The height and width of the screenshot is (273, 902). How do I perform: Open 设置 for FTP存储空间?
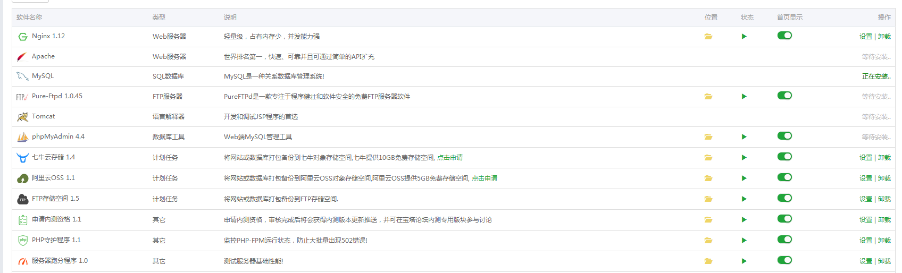point(866,199)
